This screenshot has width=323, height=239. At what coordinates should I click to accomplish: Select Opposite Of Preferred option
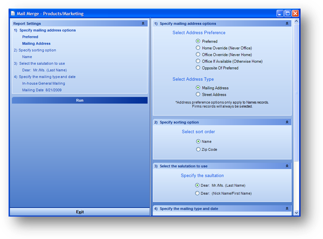coord(198,68)
